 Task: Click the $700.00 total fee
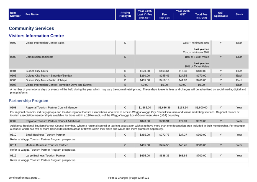pos(201,156)
